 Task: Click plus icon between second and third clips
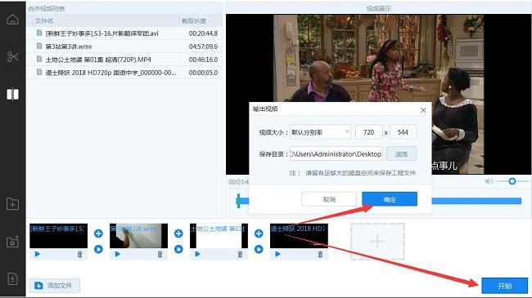click(178, 234)
